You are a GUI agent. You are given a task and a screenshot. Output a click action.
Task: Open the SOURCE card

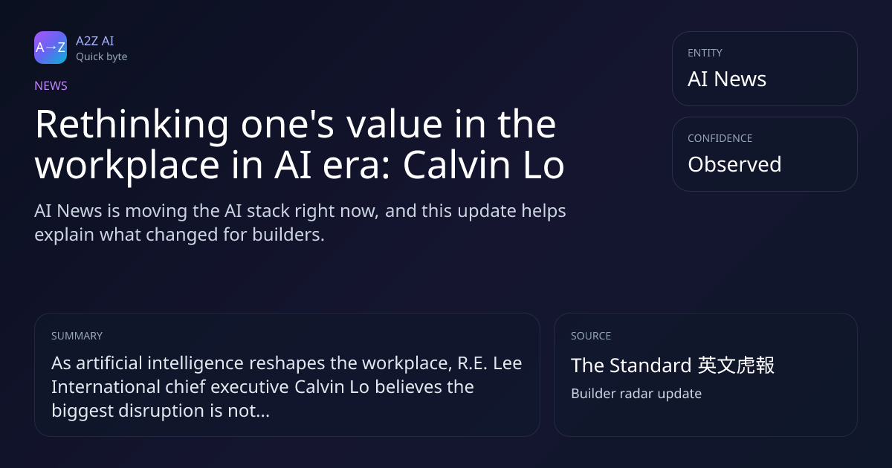pos(705,374)
